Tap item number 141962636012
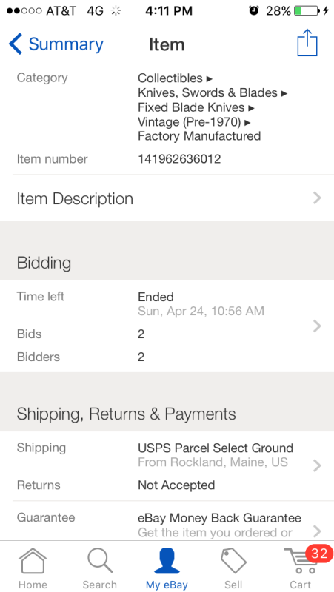334x592 pixels. click(179, 159)
